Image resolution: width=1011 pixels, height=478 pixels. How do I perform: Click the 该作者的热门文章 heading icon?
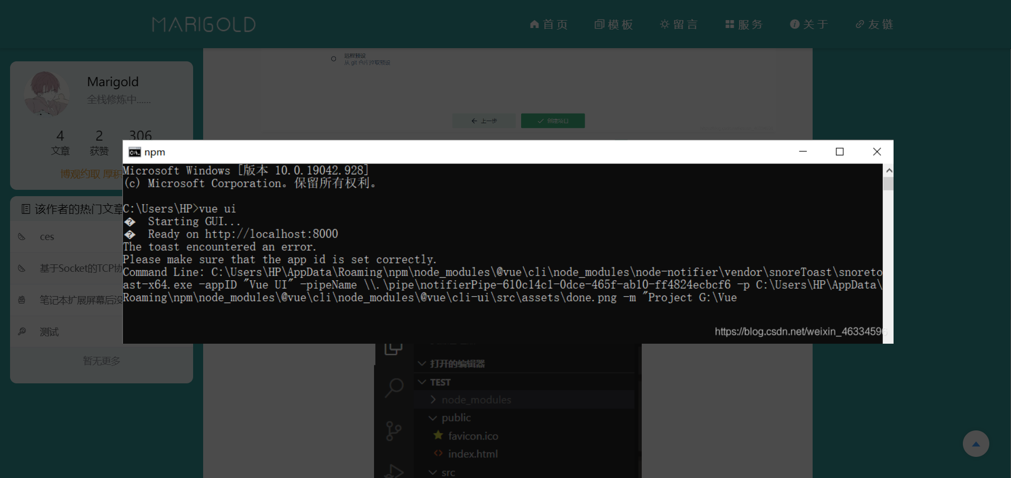click(x=25, y=209)
